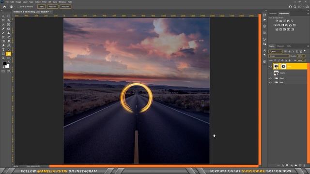Select the Rectangle shape tool
Image resolution: width=310 pixels, height=174 pixels.
[x=3, y=54]
